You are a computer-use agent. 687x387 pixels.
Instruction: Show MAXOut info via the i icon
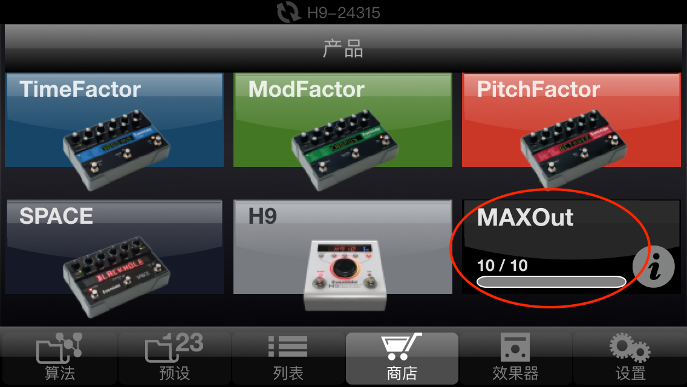(x=653, y=267)
